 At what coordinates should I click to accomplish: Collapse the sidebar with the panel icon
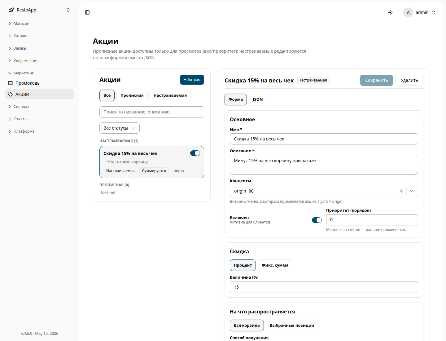(87, 12)
